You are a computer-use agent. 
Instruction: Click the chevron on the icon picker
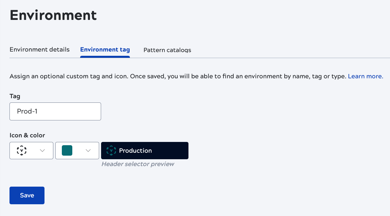click(42, 150)
